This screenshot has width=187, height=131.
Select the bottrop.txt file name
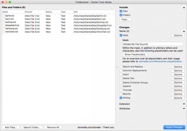point(11,22)
